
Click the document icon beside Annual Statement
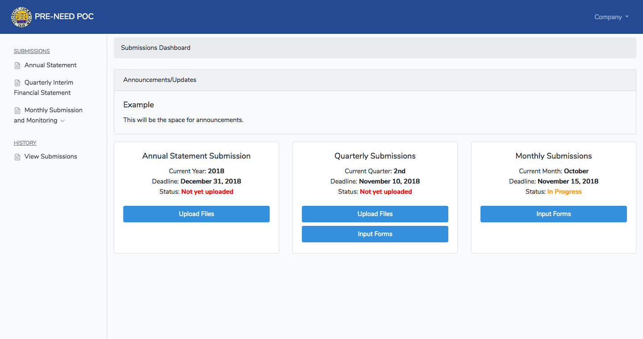(x=17, y=65)
